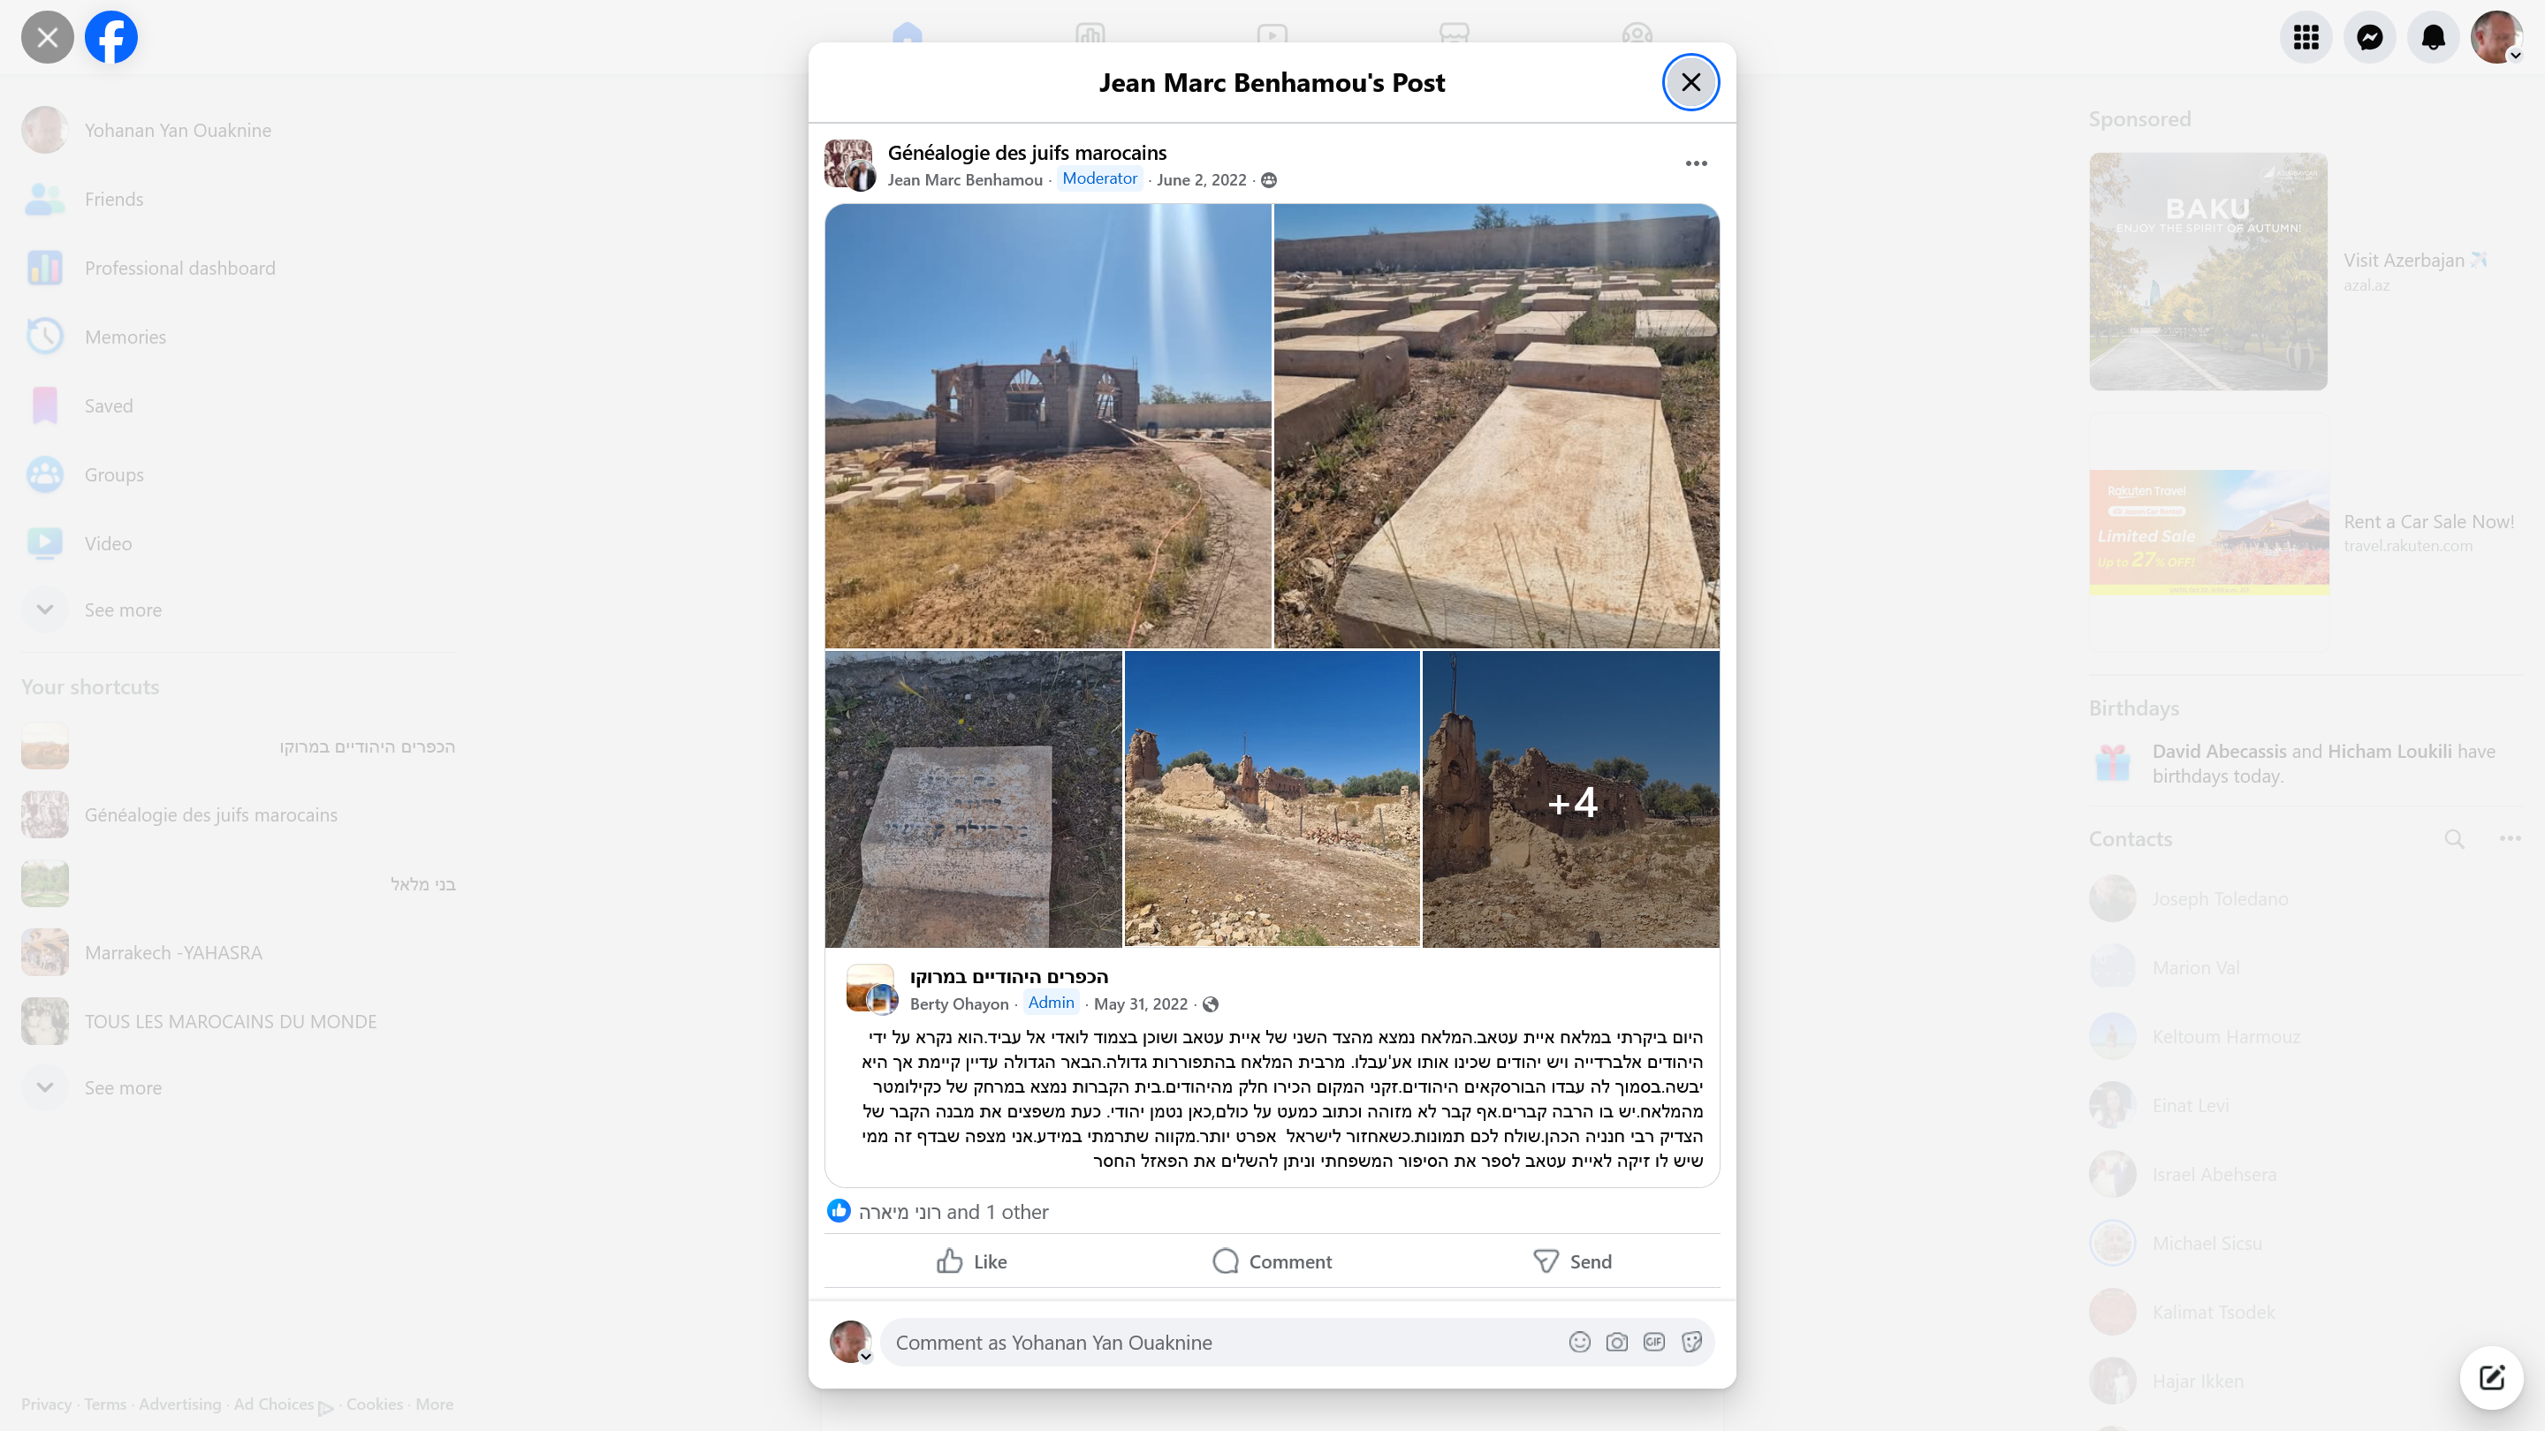This screenshot has height=1431, width=2545.
Task: Add a sticker to the comment
Action: 1692,1342
